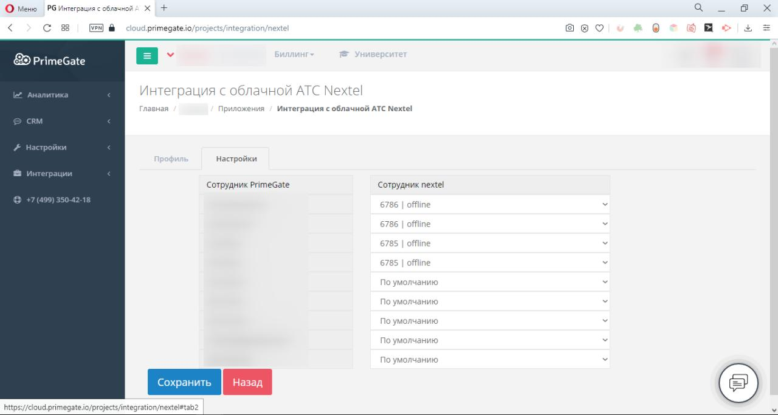
Task: Click the padlock site security icon
Action: click(112, 27)
